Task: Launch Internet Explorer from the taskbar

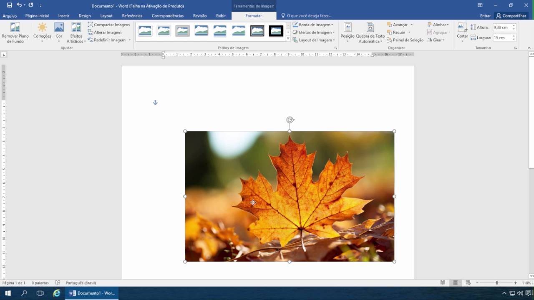Action: pos(57,293)
